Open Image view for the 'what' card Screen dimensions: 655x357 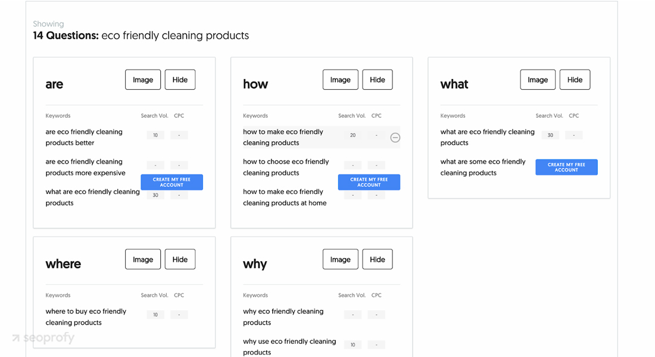point(538,80)
